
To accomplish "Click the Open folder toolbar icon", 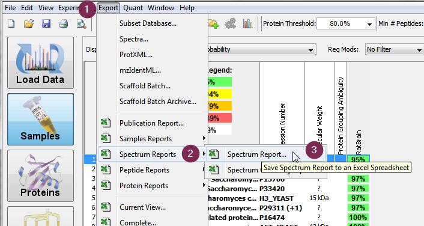I will coord(29,24).
